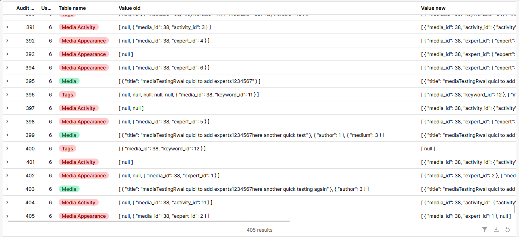Click the horizontal scrollbar at table bottom

point(149,221)
